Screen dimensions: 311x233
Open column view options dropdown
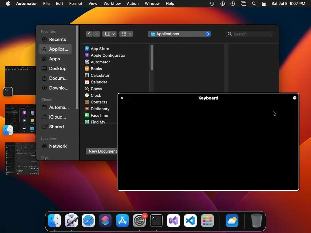(110, 34)
